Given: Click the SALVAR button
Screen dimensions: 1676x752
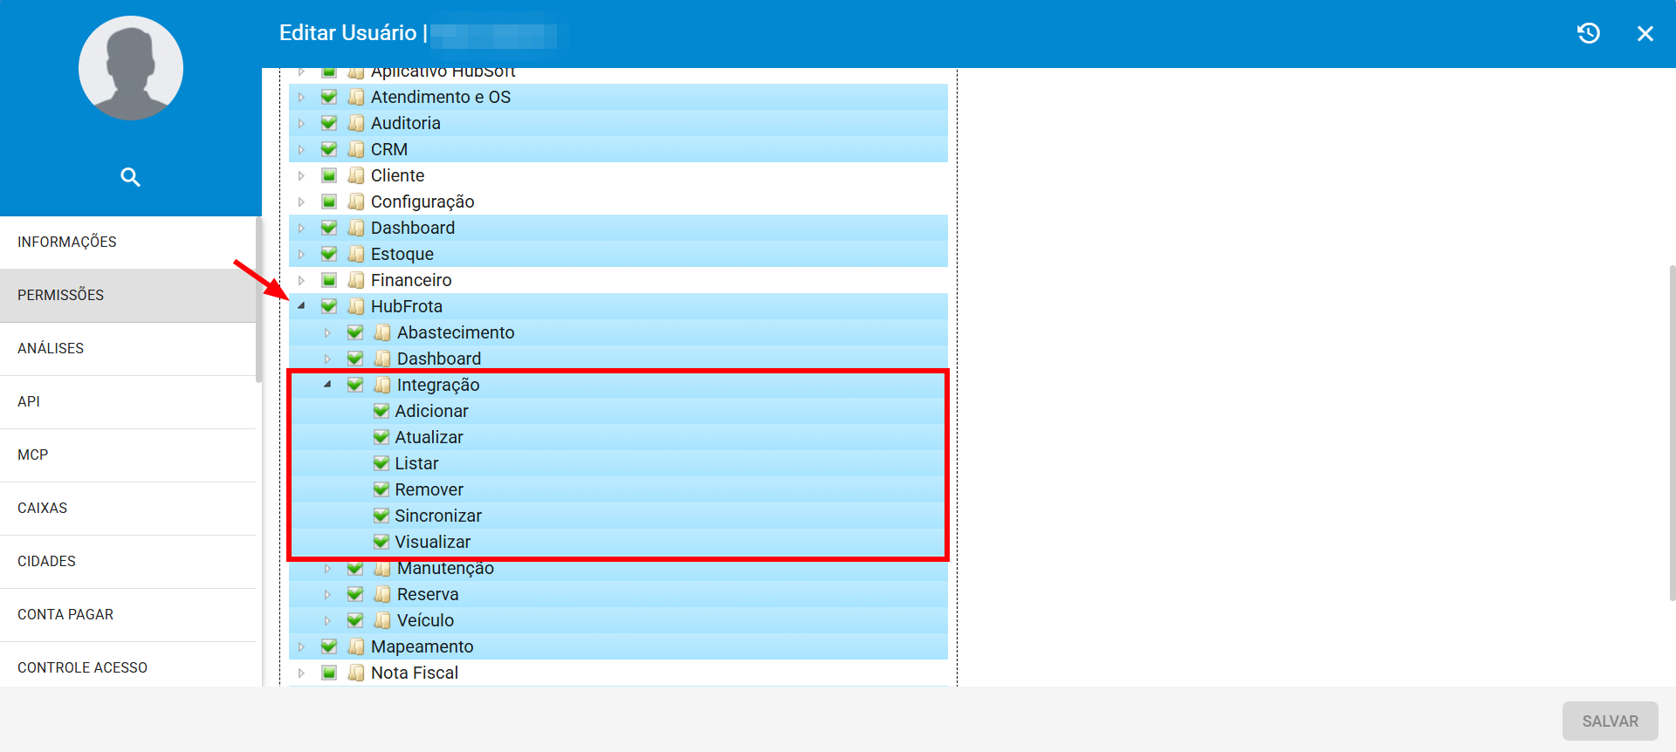Looking at the screenshot, I should (1611, 721).
